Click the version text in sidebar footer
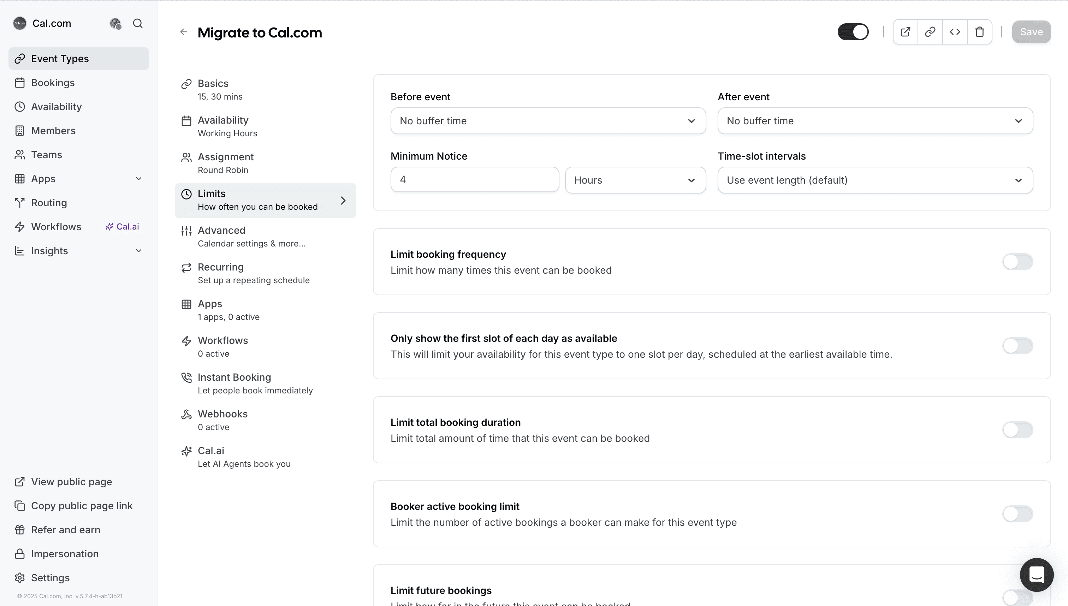The image size is (1068, 606). point(70,596)
